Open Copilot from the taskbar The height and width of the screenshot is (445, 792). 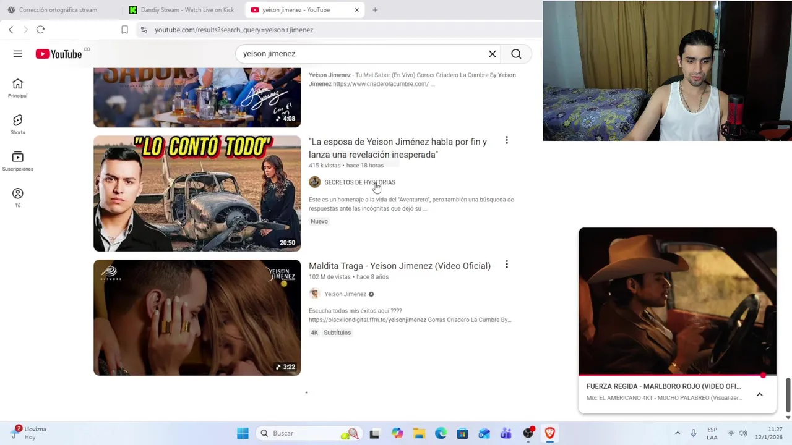(397, 433)
